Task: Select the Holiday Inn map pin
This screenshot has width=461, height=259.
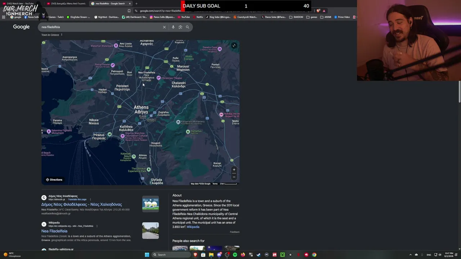Action: tap(221, 115)
